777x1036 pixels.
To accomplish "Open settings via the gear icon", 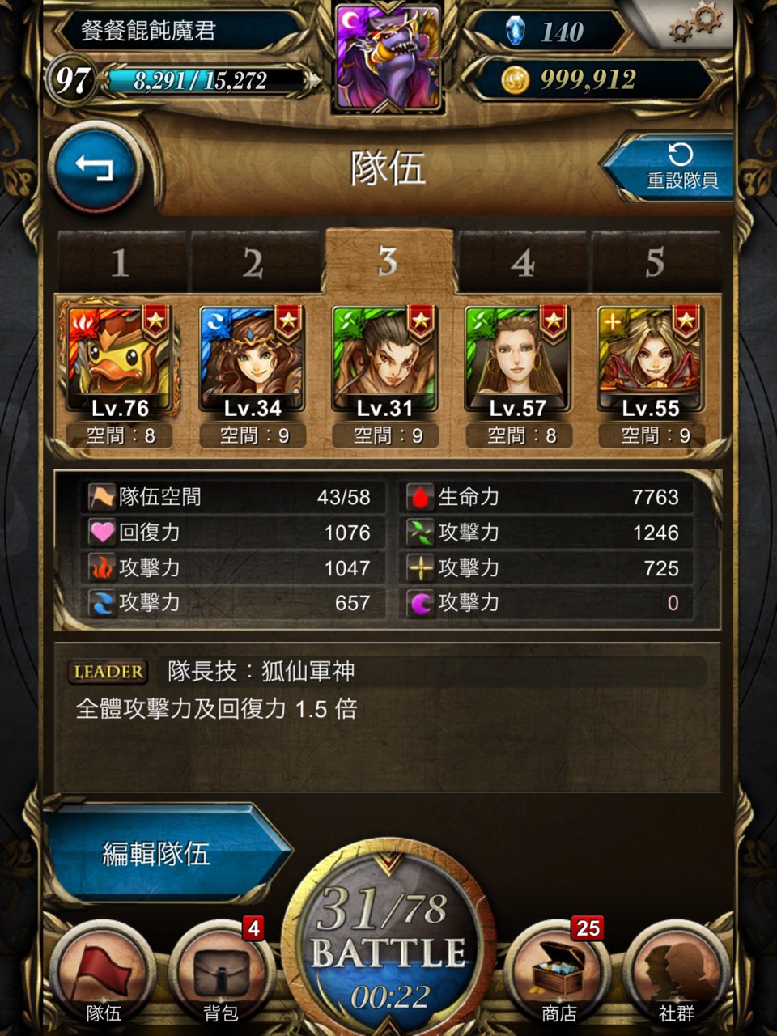I will pyautogui.click(x=695, y=23).
